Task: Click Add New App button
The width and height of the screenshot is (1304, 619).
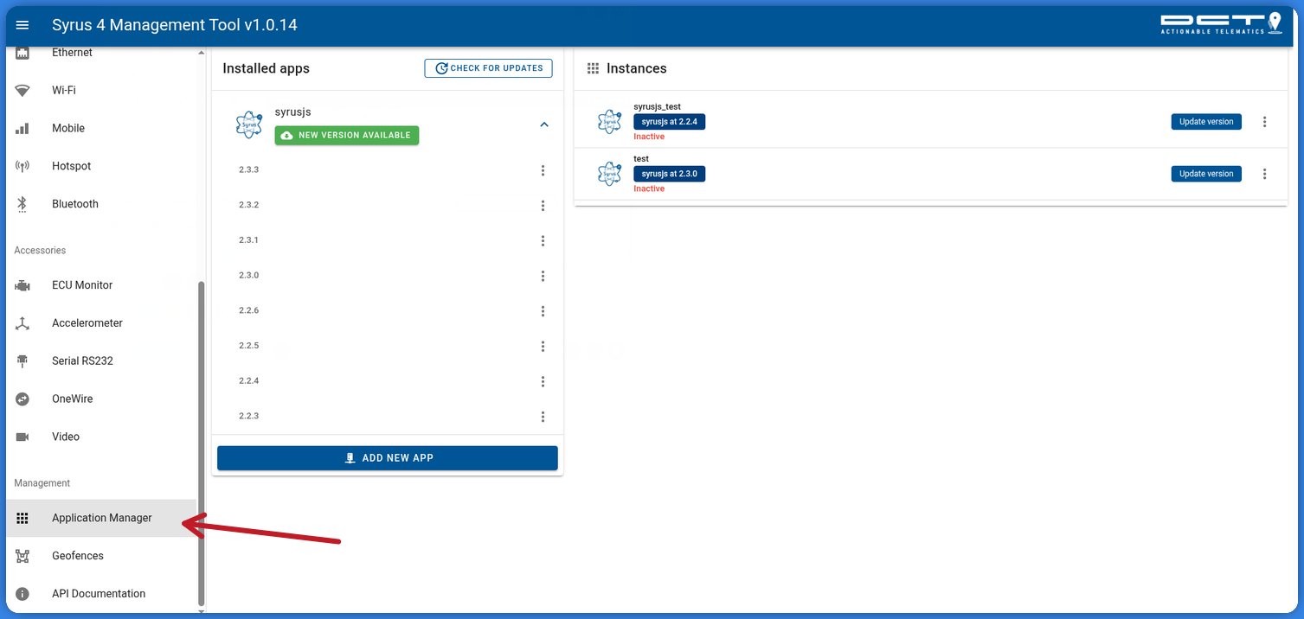Action: click(388, 458)
